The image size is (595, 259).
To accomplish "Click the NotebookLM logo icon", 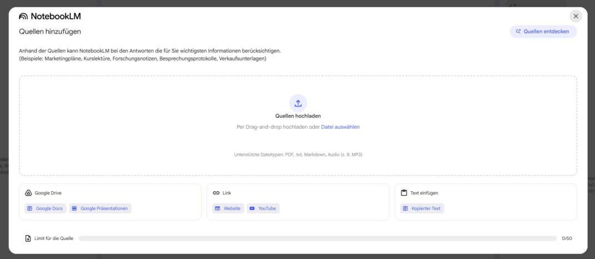I will click(x=23, y=16).
